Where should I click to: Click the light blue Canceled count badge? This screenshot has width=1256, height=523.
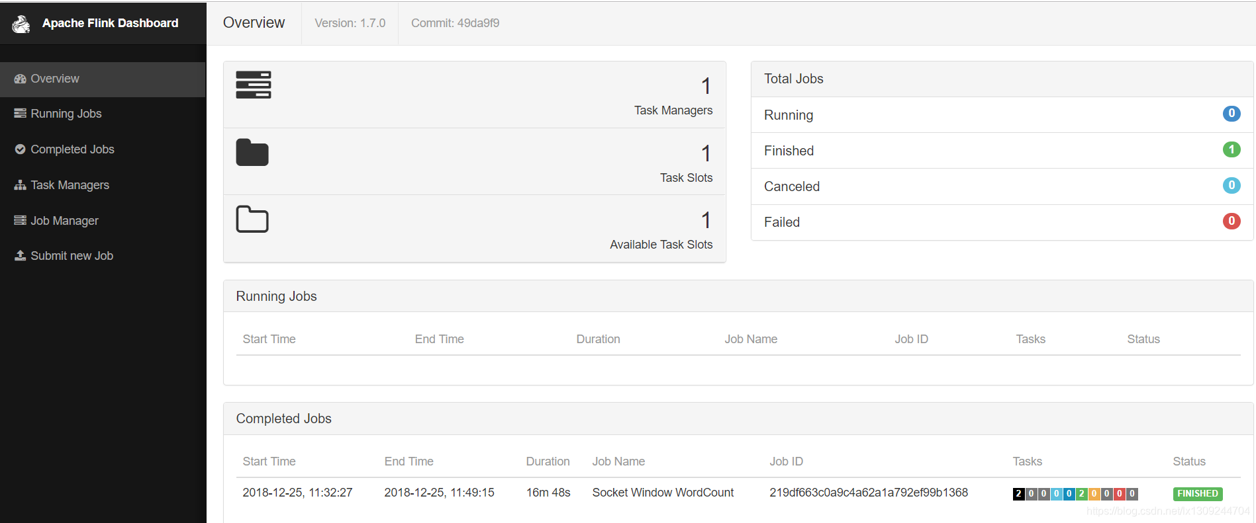point(1232,185)
